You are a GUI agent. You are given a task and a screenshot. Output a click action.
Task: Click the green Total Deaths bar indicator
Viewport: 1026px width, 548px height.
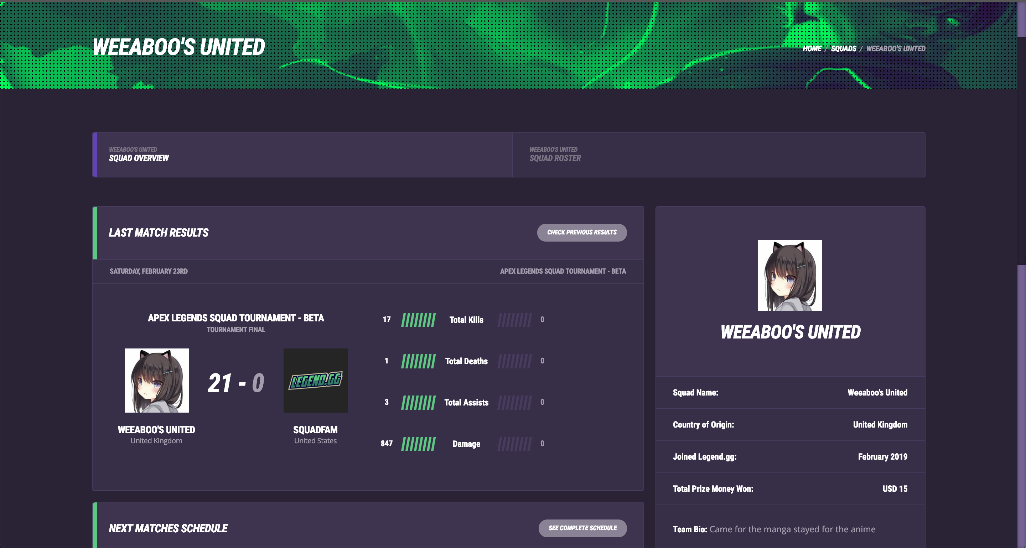(418, 361)
